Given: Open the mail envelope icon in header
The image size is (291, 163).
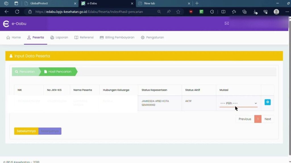Looking at the screenshot, I should pyautogui.click(x=226, y=23).
